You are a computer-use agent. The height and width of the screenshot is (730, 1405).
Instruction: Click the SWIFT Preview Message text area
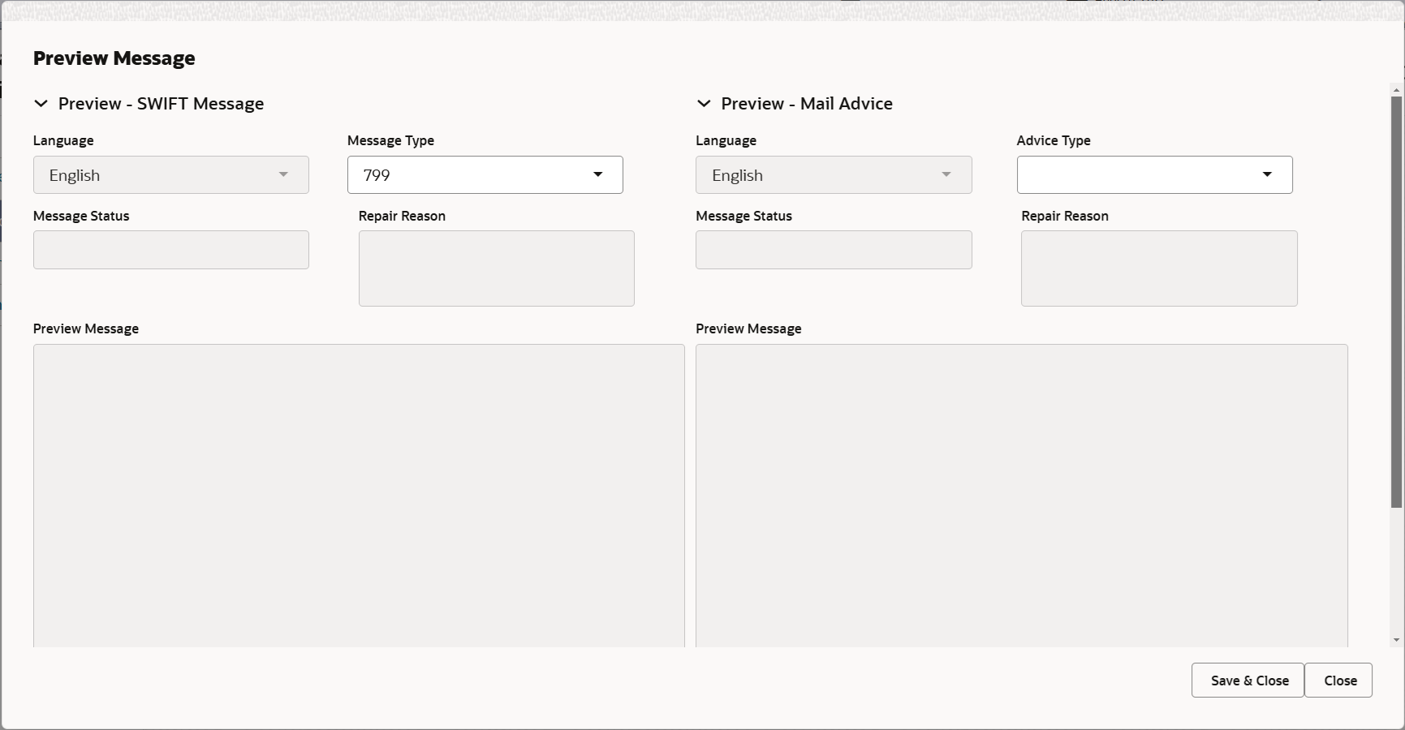pyautogui.click(x=359, y=496)
